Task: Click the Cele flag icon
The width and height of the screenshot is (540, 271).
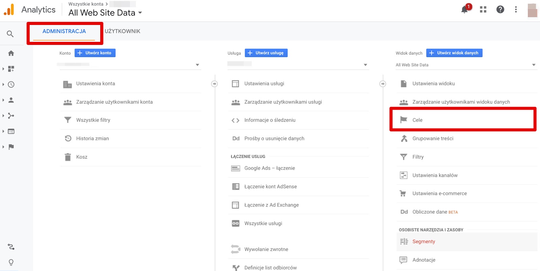Action: pyautogui.click(x=404, y=120)
